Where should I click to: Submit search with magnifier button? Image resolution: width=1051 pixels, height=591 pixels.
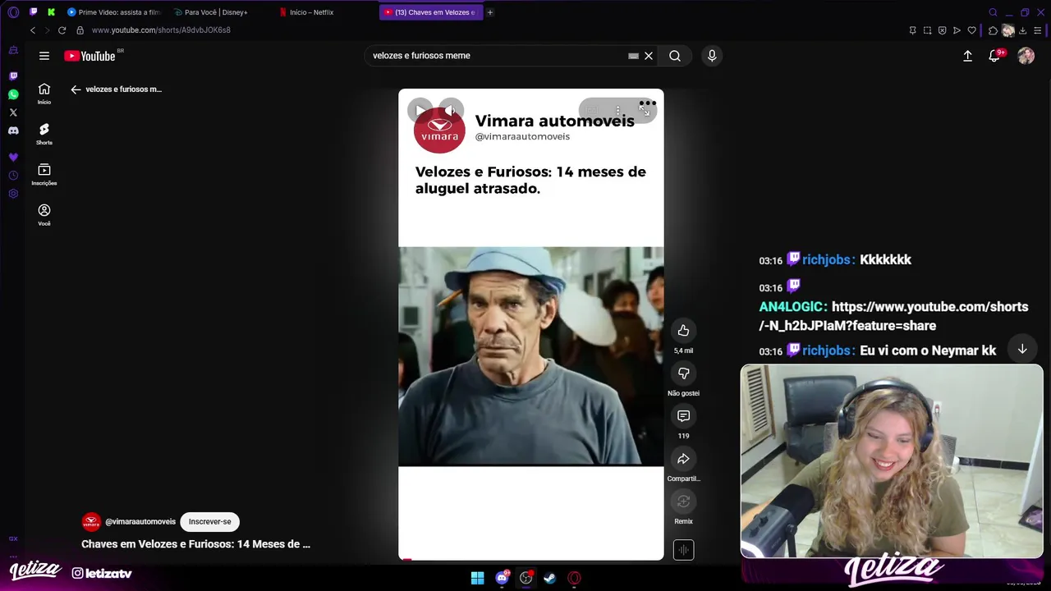point(675,56)
